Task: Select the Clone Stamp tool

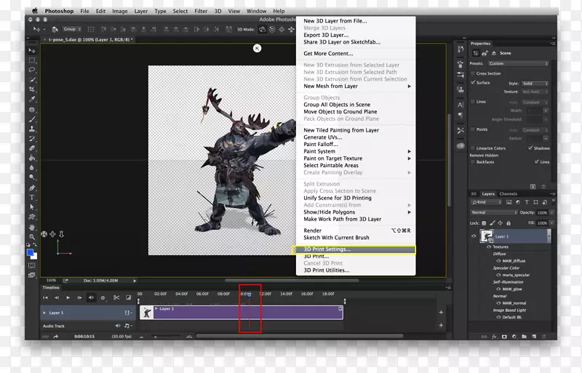Action: pos(32,129)
